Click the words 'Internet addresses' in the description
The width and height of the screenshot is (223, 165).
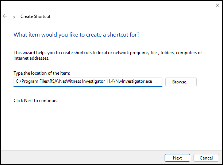(x=31, y=58)
